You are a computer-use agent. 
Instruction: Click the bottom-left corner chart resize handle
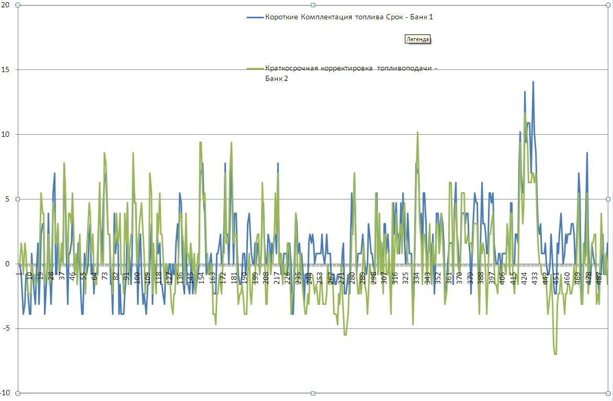click(18, 393)
